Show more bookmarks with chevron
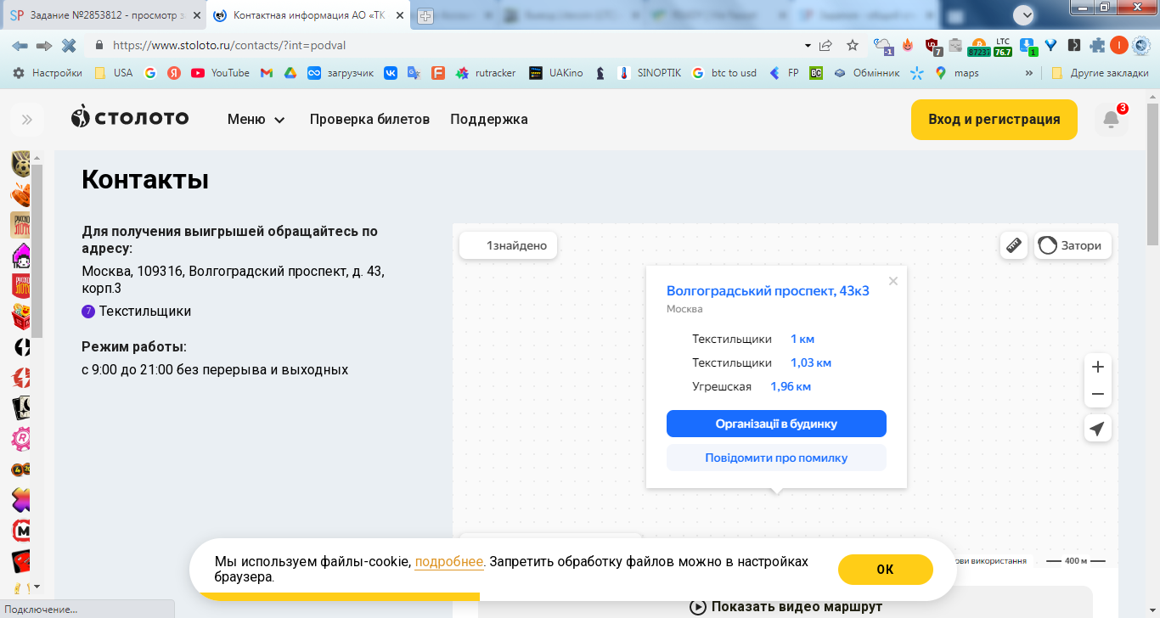Viewport: 1160px width, 618px height. (1029, 73)
